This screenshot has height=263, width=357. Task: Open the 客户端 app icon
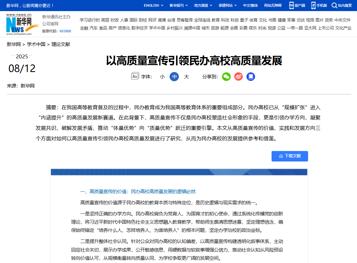coord(291,5)
